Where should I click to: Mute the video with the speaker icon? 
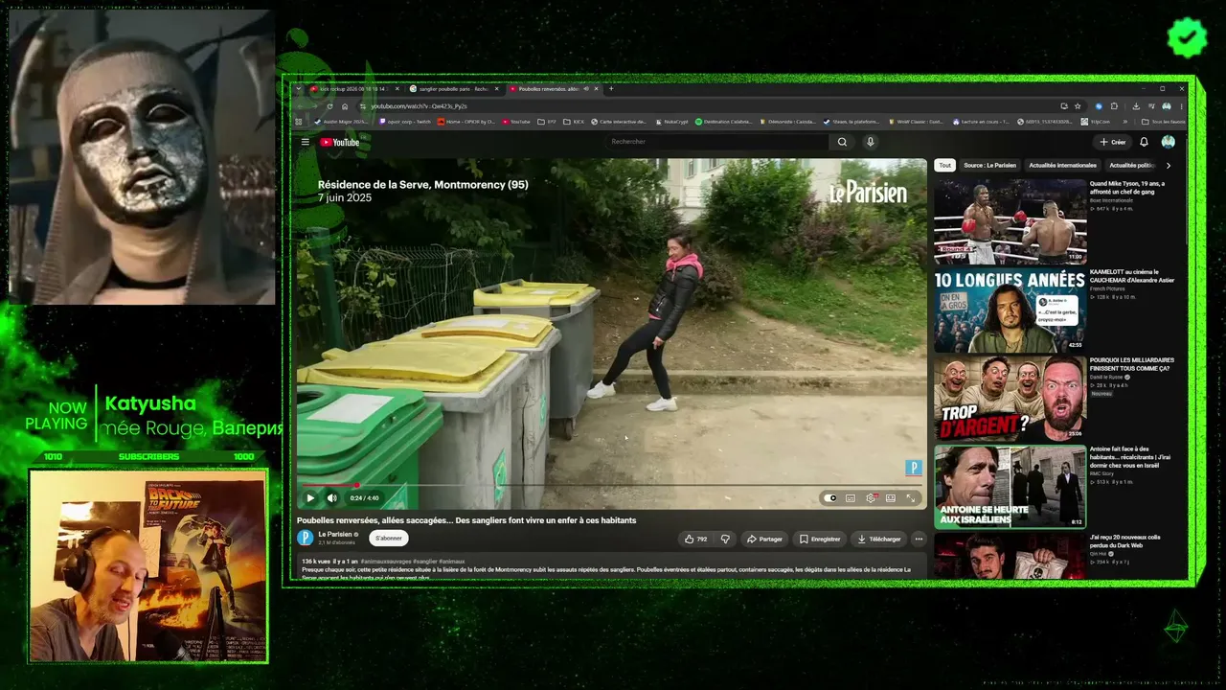pyautogui.click(x=331, y=498)
